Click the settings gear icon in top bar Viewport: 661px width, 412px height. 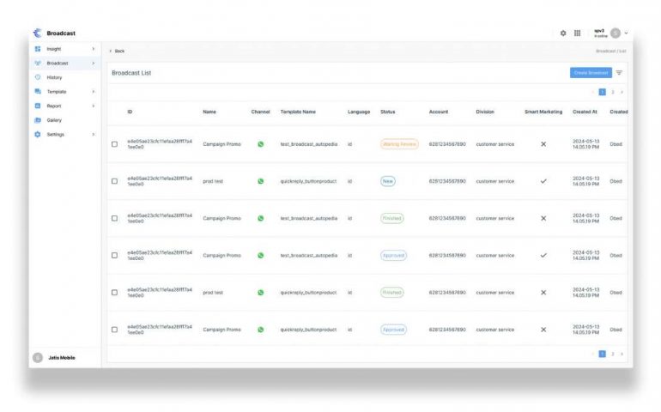(563, 33)
